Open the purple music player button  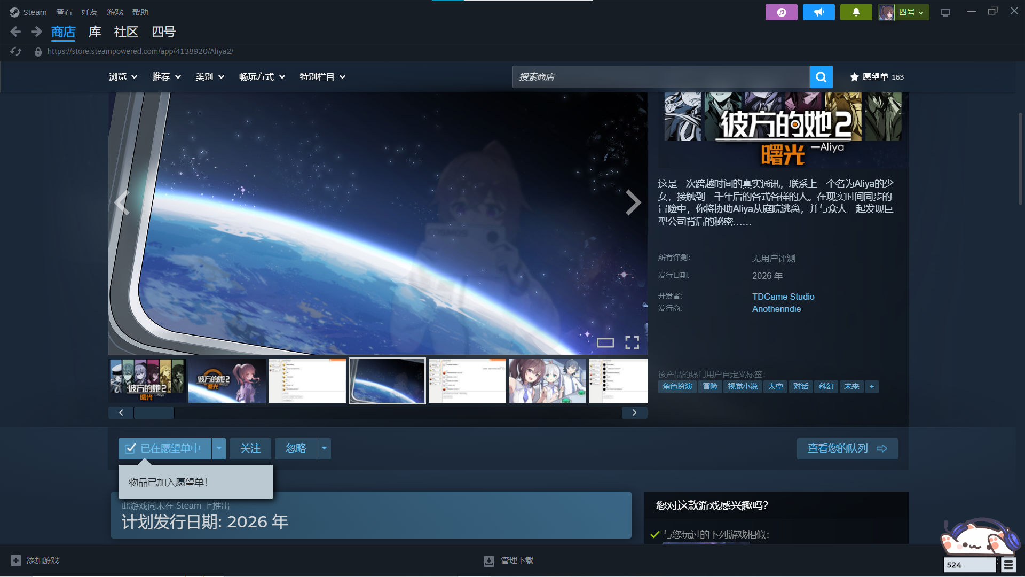[x=781, y=12]
